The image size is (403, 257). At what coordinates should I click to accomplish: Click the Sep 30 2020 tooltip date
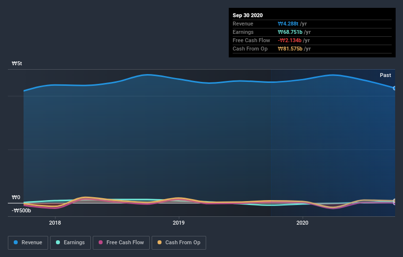(x=247, y=15)
